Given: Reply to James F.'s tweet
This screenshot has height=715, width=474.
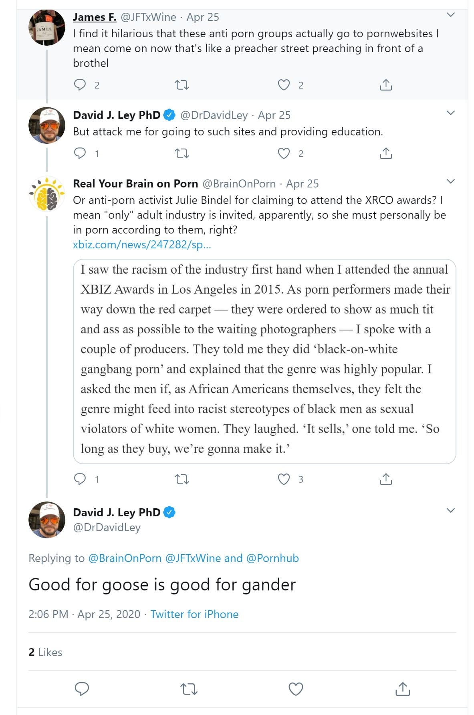Looking at the screenshot, I should pos(80,85).
